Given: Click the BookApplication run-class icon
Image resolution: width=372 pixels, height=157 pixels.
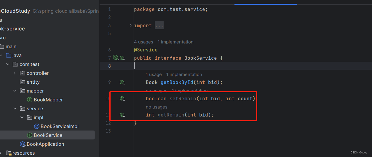Looking at the screenshot, I should coord(23,144).
